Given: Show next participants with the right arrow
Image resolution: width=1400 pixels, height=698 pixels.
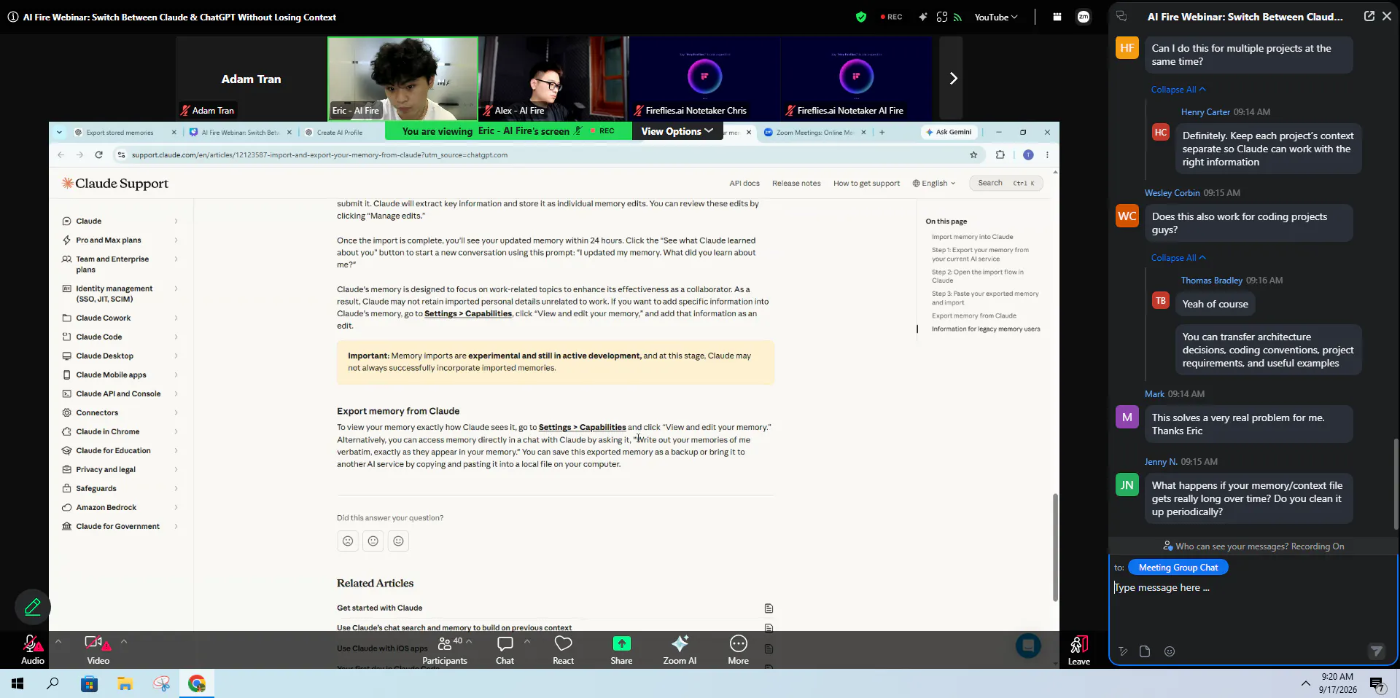Looking at the screenshot, I should click(x=952, y=78).
